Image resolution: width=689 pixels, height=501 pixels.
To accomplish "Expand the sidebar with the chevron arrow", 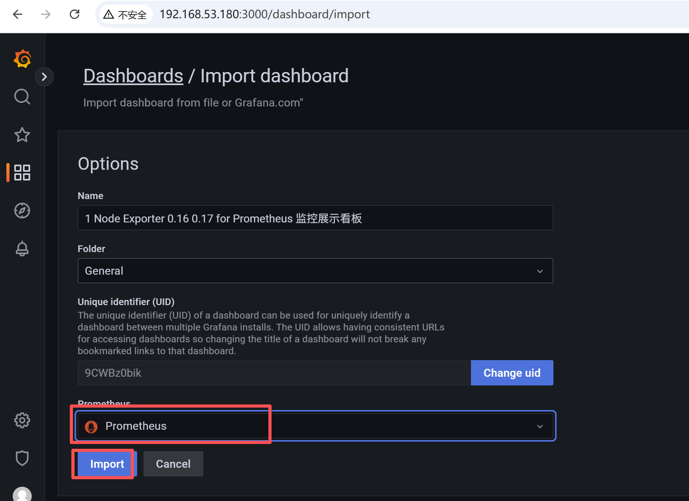I will 44,77.
